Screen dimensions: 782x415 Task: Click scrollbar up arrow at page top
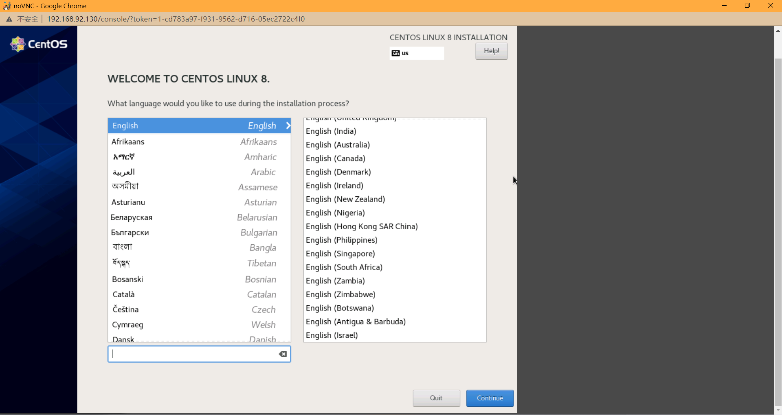coord(778,30)
